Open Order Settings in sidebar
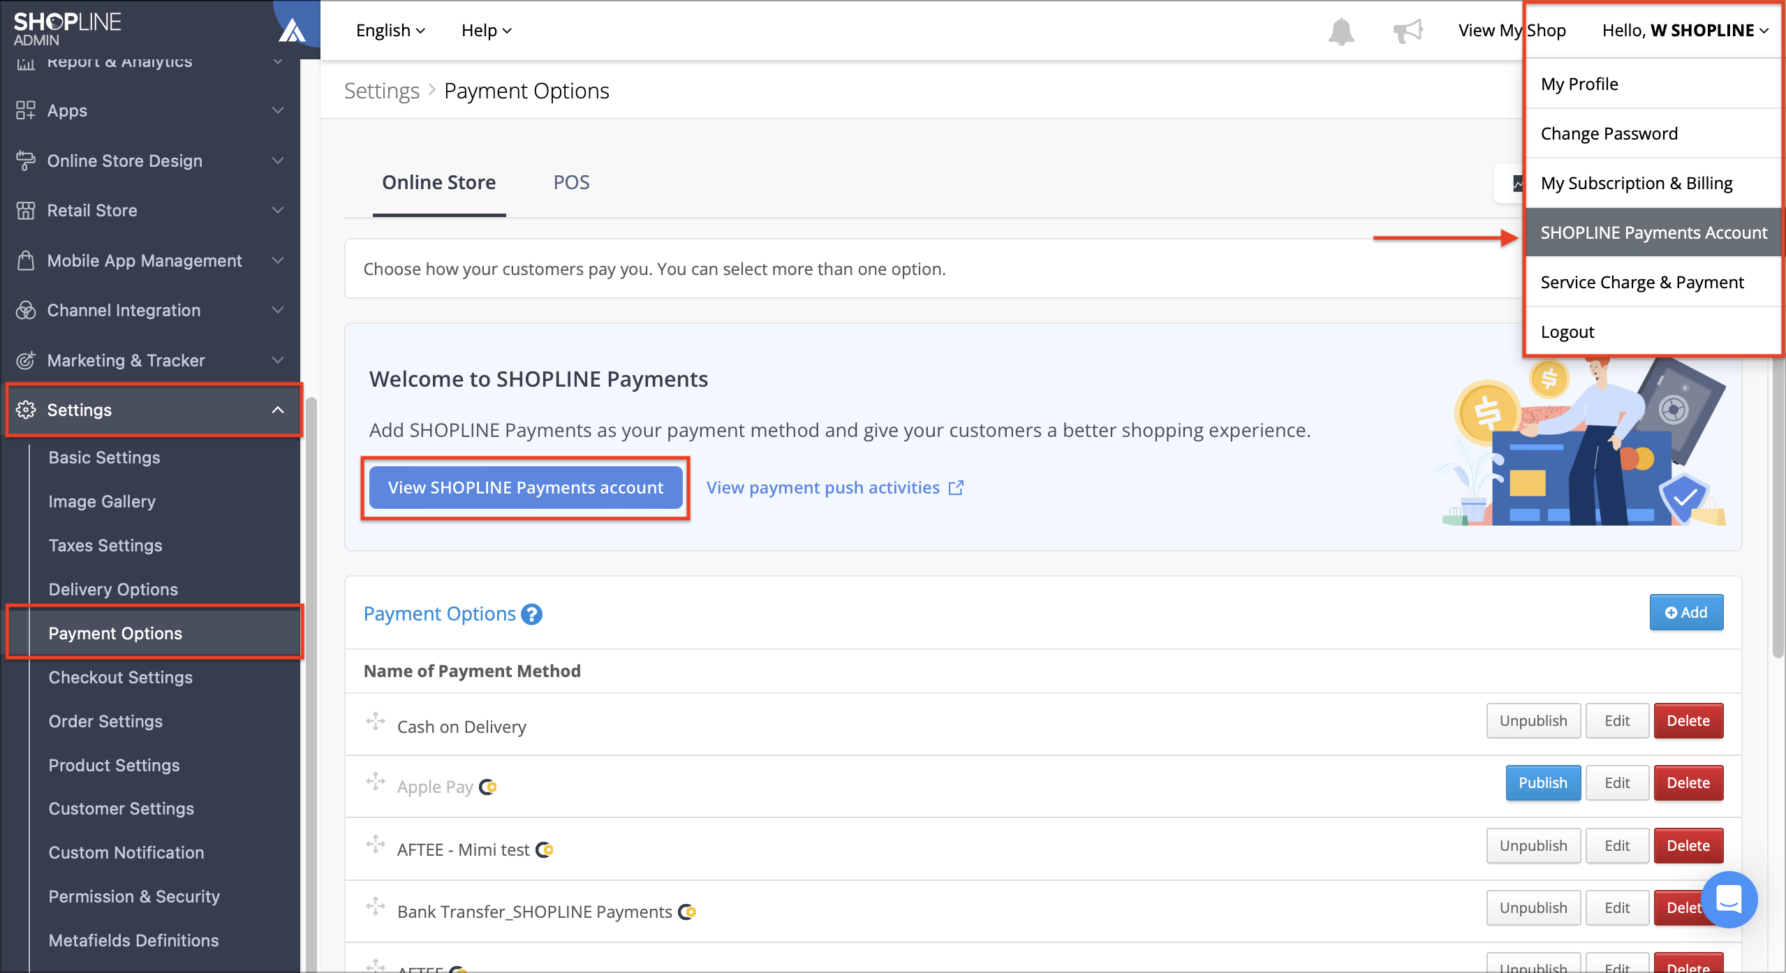The width and height of the screenshot is (1786, 973). point(105,722)
